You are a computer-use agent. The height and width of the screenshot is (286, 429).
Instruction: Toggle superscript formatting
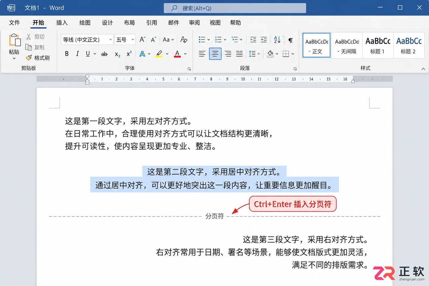point(129,54)
